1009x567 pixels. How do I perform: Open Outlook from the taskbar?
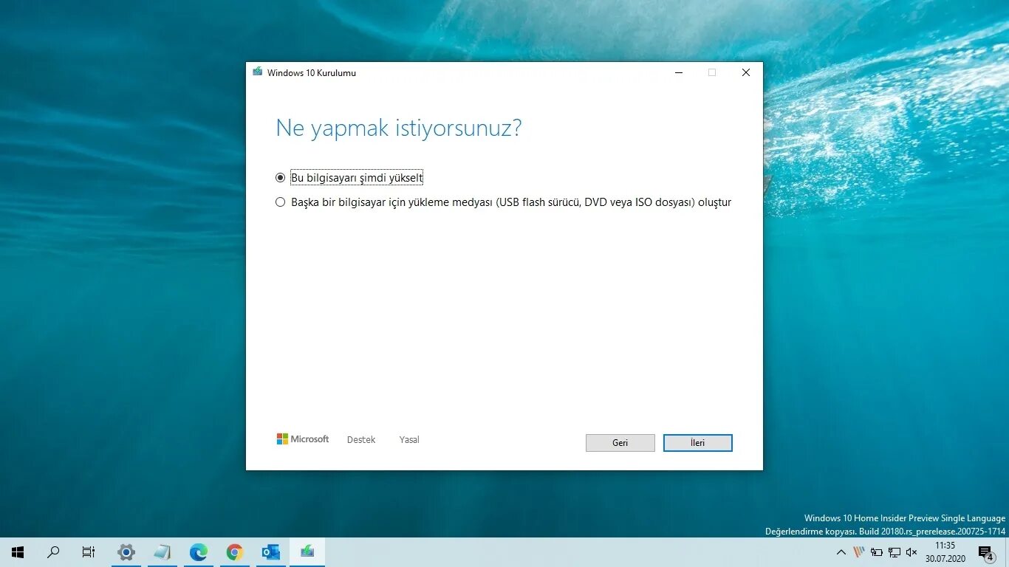tap(271, 552)
